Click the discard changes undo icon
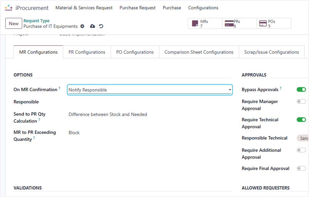The image size is (309, 197). [x=101, y=26]
